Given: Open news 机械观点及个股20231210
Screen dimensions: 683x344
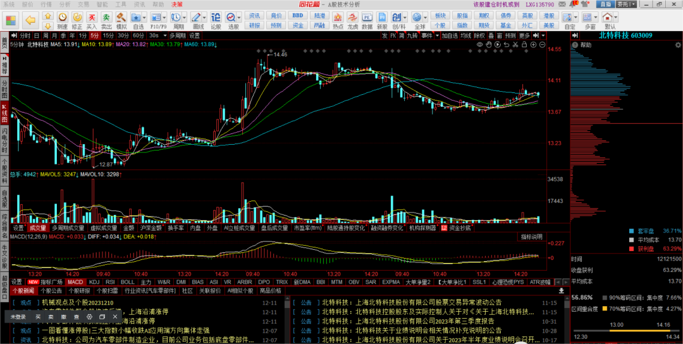Looking at the screenshot, I should [78, 302].
